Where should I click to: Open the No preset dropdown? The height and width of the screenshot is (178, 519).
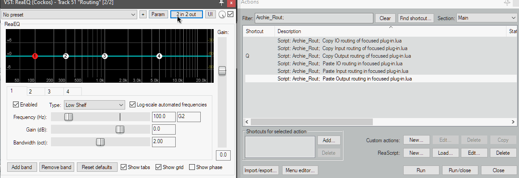tap(69, 15)
